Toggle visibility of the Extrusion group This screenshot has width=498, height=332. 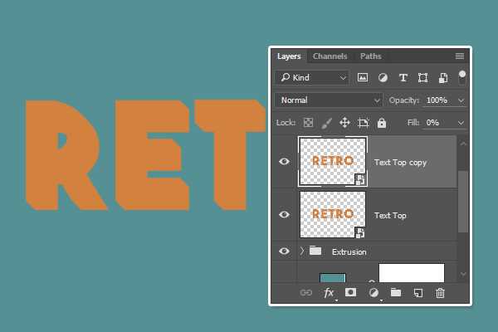285,251
